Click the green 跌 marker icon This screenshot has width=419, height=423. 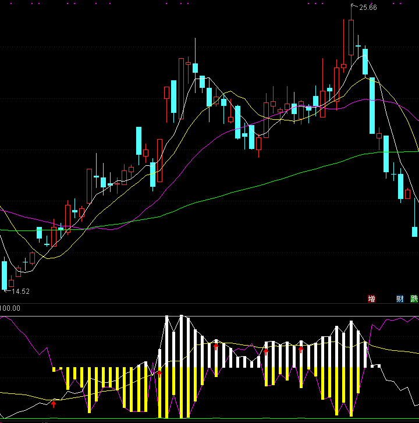coord(414,299)
